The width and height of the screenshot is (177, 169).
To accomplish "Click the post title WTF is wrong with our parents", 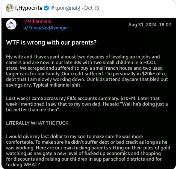I will click(51, 43).
